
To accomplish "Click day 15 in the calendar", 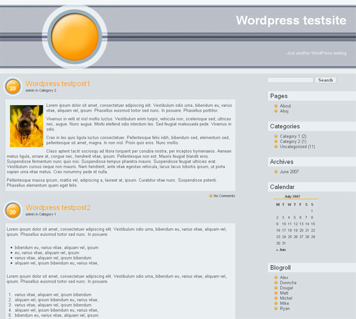I will 313,224.
